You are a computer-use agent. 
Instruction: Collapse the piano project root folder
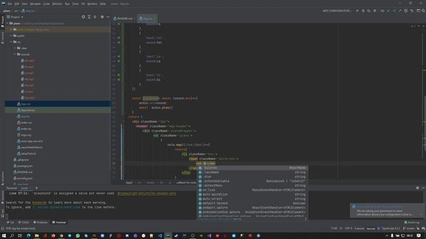pyautogui.click(x=7, y=24)
